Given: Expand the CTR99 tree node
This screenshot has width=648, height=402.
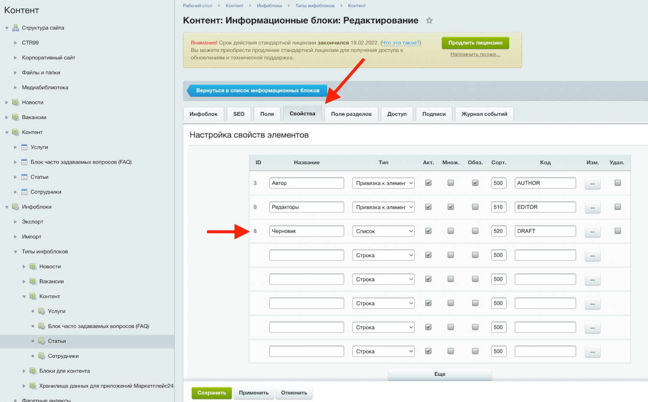Looking at the screenshot, I should [x=15, y=43].
